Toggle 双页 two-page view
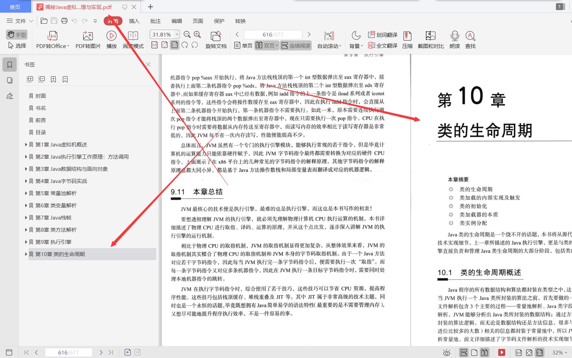This screenshot has width=572, height=358. click(265, 45)
